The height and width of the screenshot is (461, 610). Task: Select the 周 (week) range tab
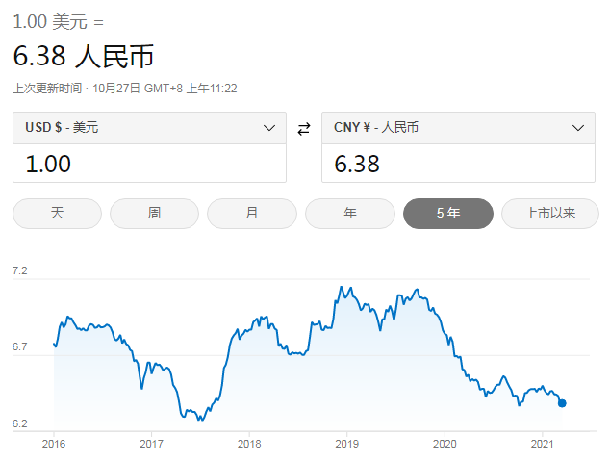155,214
